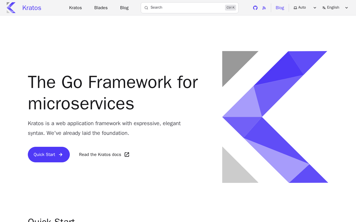Open Read the Kratos docs link
The image size is (356, 222).
point(104,155)
